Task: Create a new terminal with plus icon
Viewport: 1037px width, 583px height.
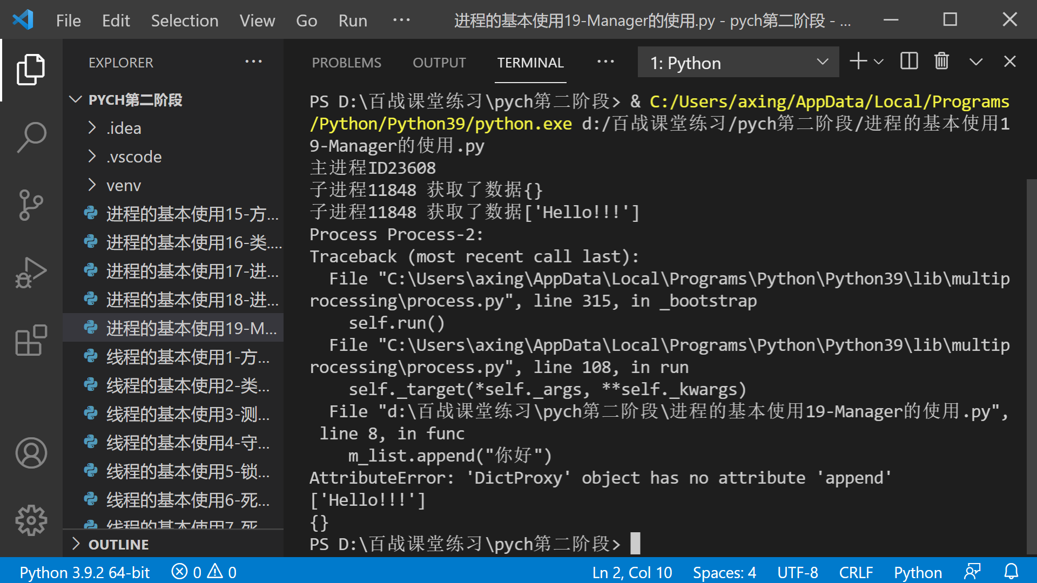Action: tap(858, 62)
